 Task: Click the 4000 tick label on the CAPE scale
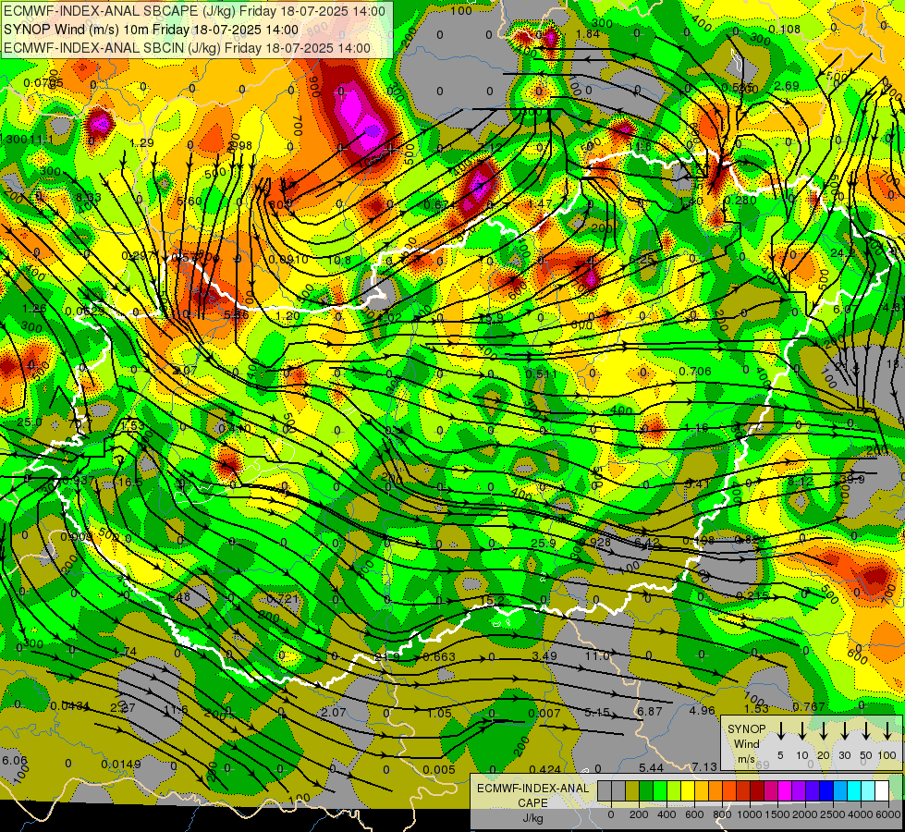tap(861, 814)
